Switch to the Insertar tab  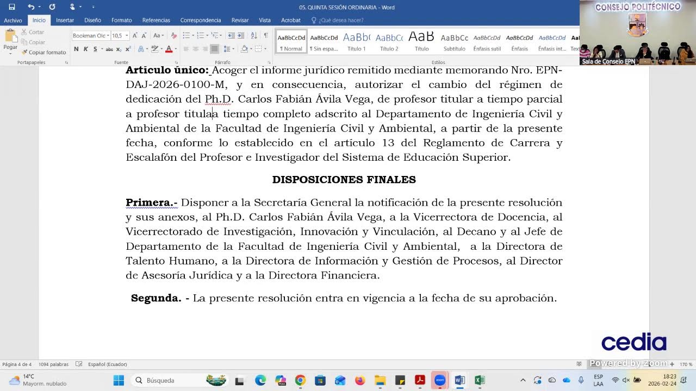coord(65,20)
